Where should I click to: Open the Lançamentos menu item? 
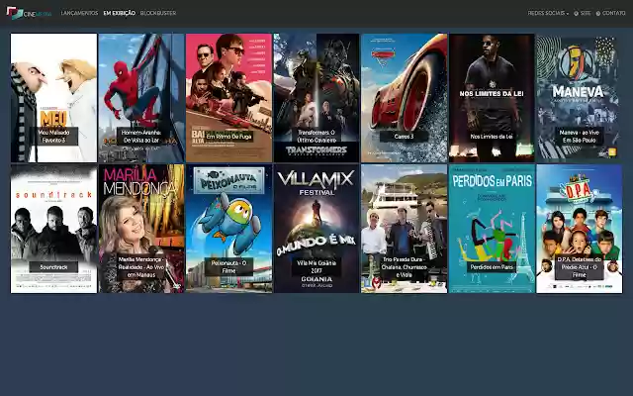[79, 13]
